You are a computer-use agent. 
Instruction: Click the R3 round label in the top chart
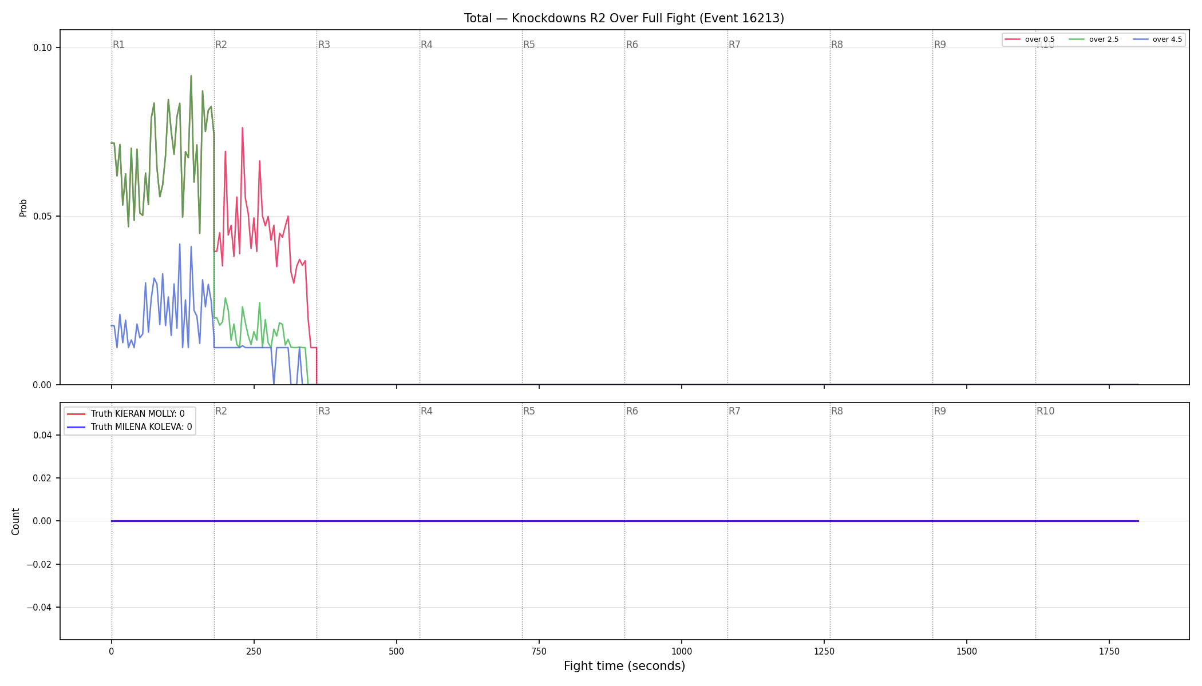click(324, 45)
